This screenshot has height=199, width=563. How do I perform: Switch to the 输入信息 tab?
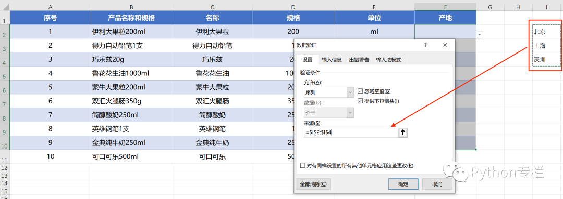tap(332, 60)
